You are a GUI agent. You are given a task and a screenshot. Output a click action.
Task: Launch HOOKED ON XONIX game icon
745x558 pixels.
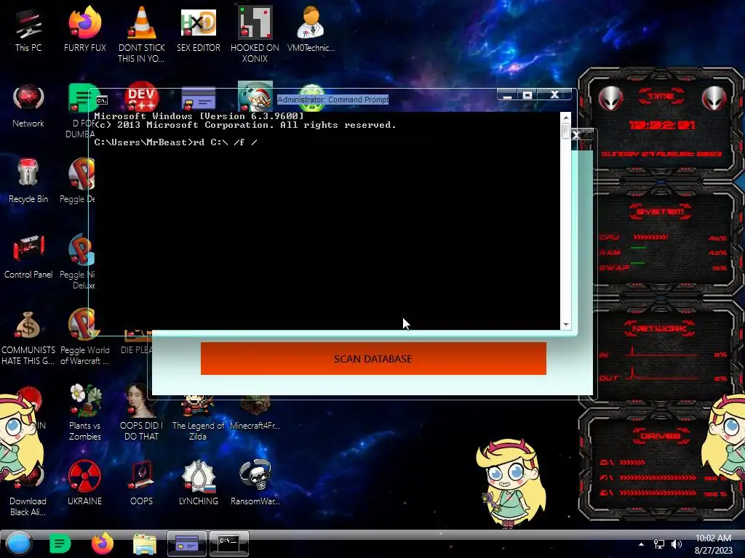pyautogui.click(x=255, y=34)
